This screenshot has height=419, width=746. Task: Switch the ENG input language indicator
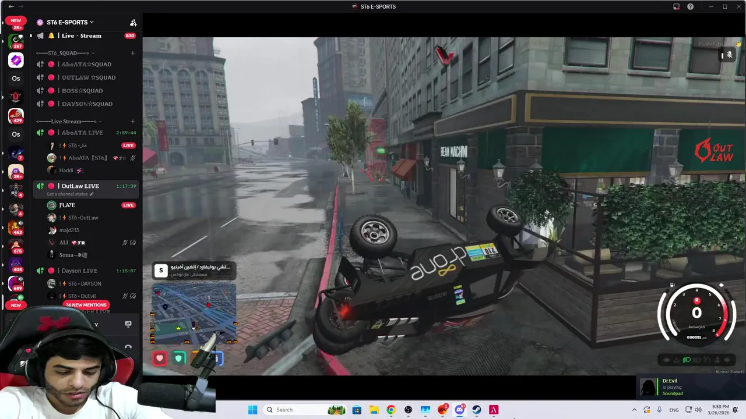click(674, 410)
